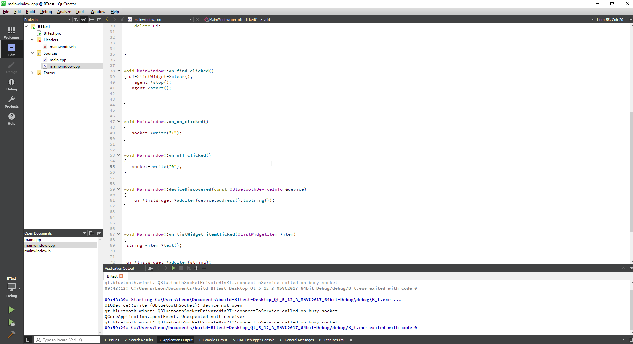Split the Projects side panel

[x=92, y=19]
